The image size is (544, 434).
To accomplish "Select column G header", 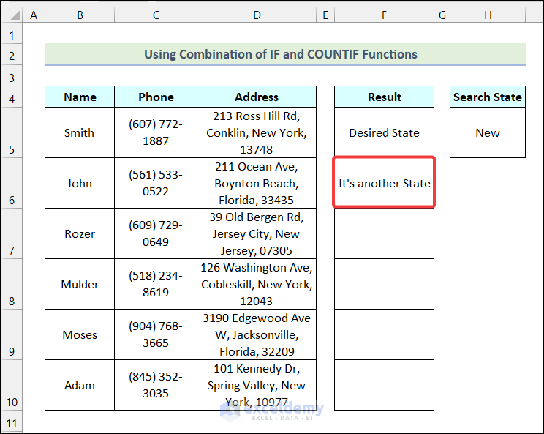I will pos(442,15).
